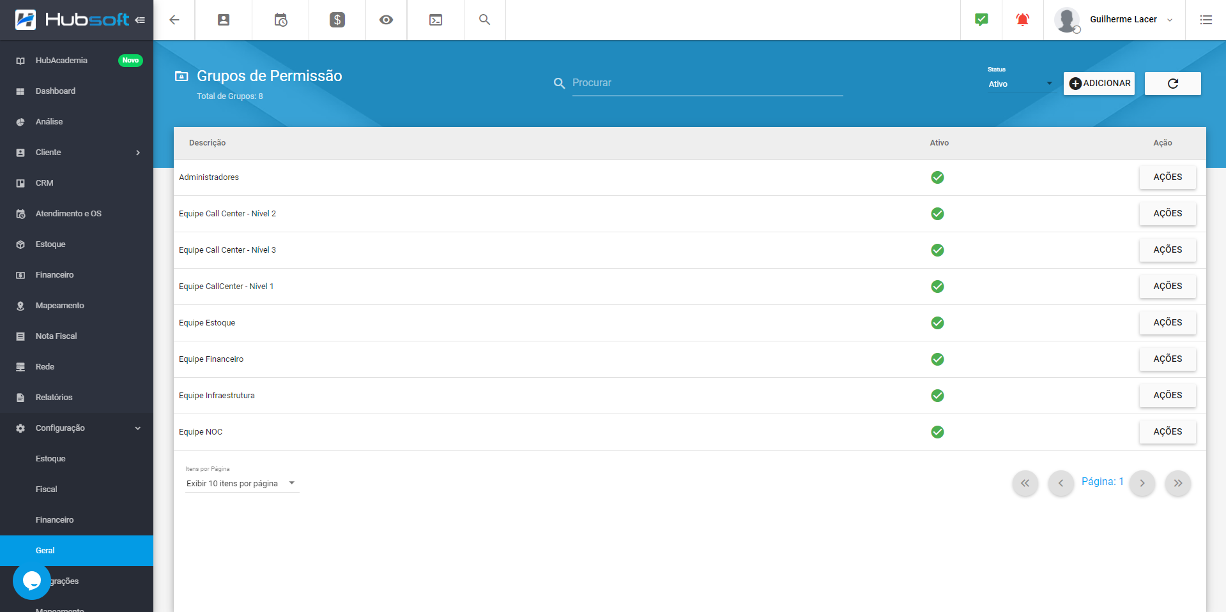Click the eye view toolbar icon
Viewport: 1226px width, 612px height.
(386, 20)
